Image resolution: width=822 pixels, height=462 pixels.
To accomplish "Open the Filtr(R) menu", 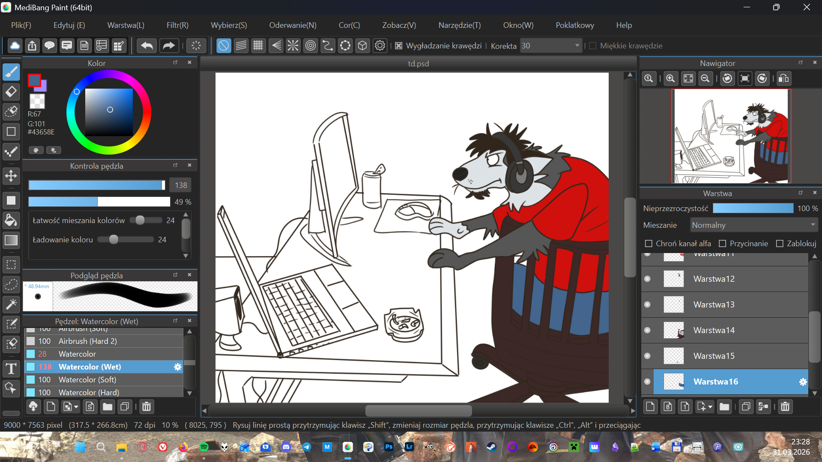I will pyautogui.click(x=177, y=25).
